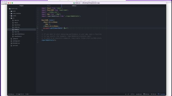
Task: Change the JavaScript grammar selector
Action: [139, 94]
